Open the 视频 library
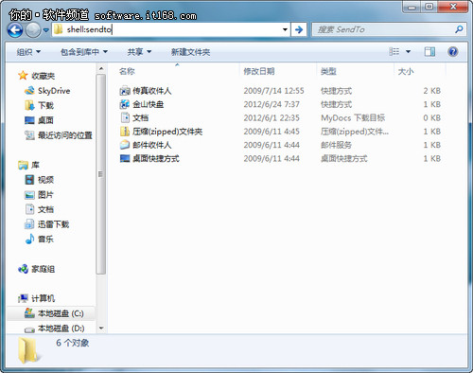Screen dimensions: 473x373 point(39,180)
